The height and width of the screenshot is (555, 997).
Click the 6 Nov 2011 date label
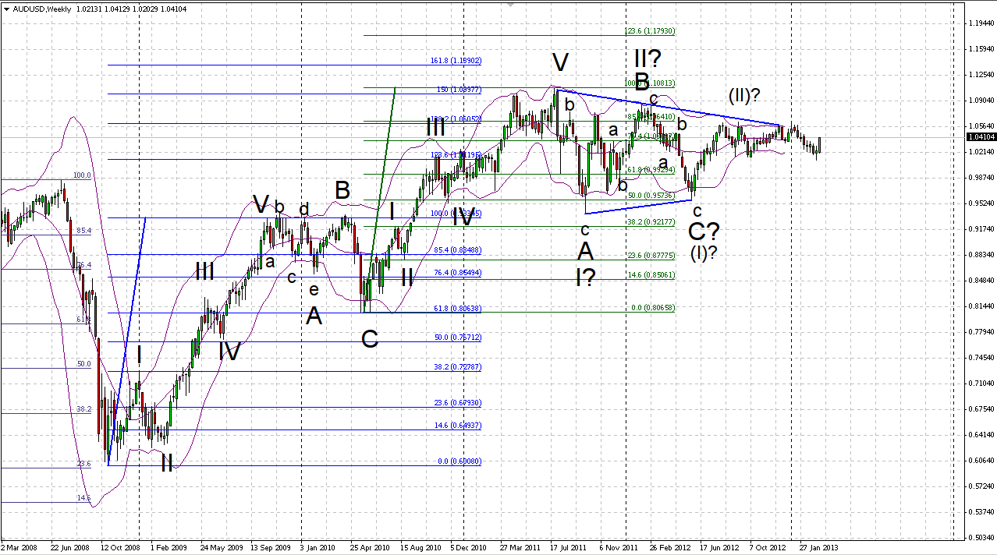pos(620,548)
